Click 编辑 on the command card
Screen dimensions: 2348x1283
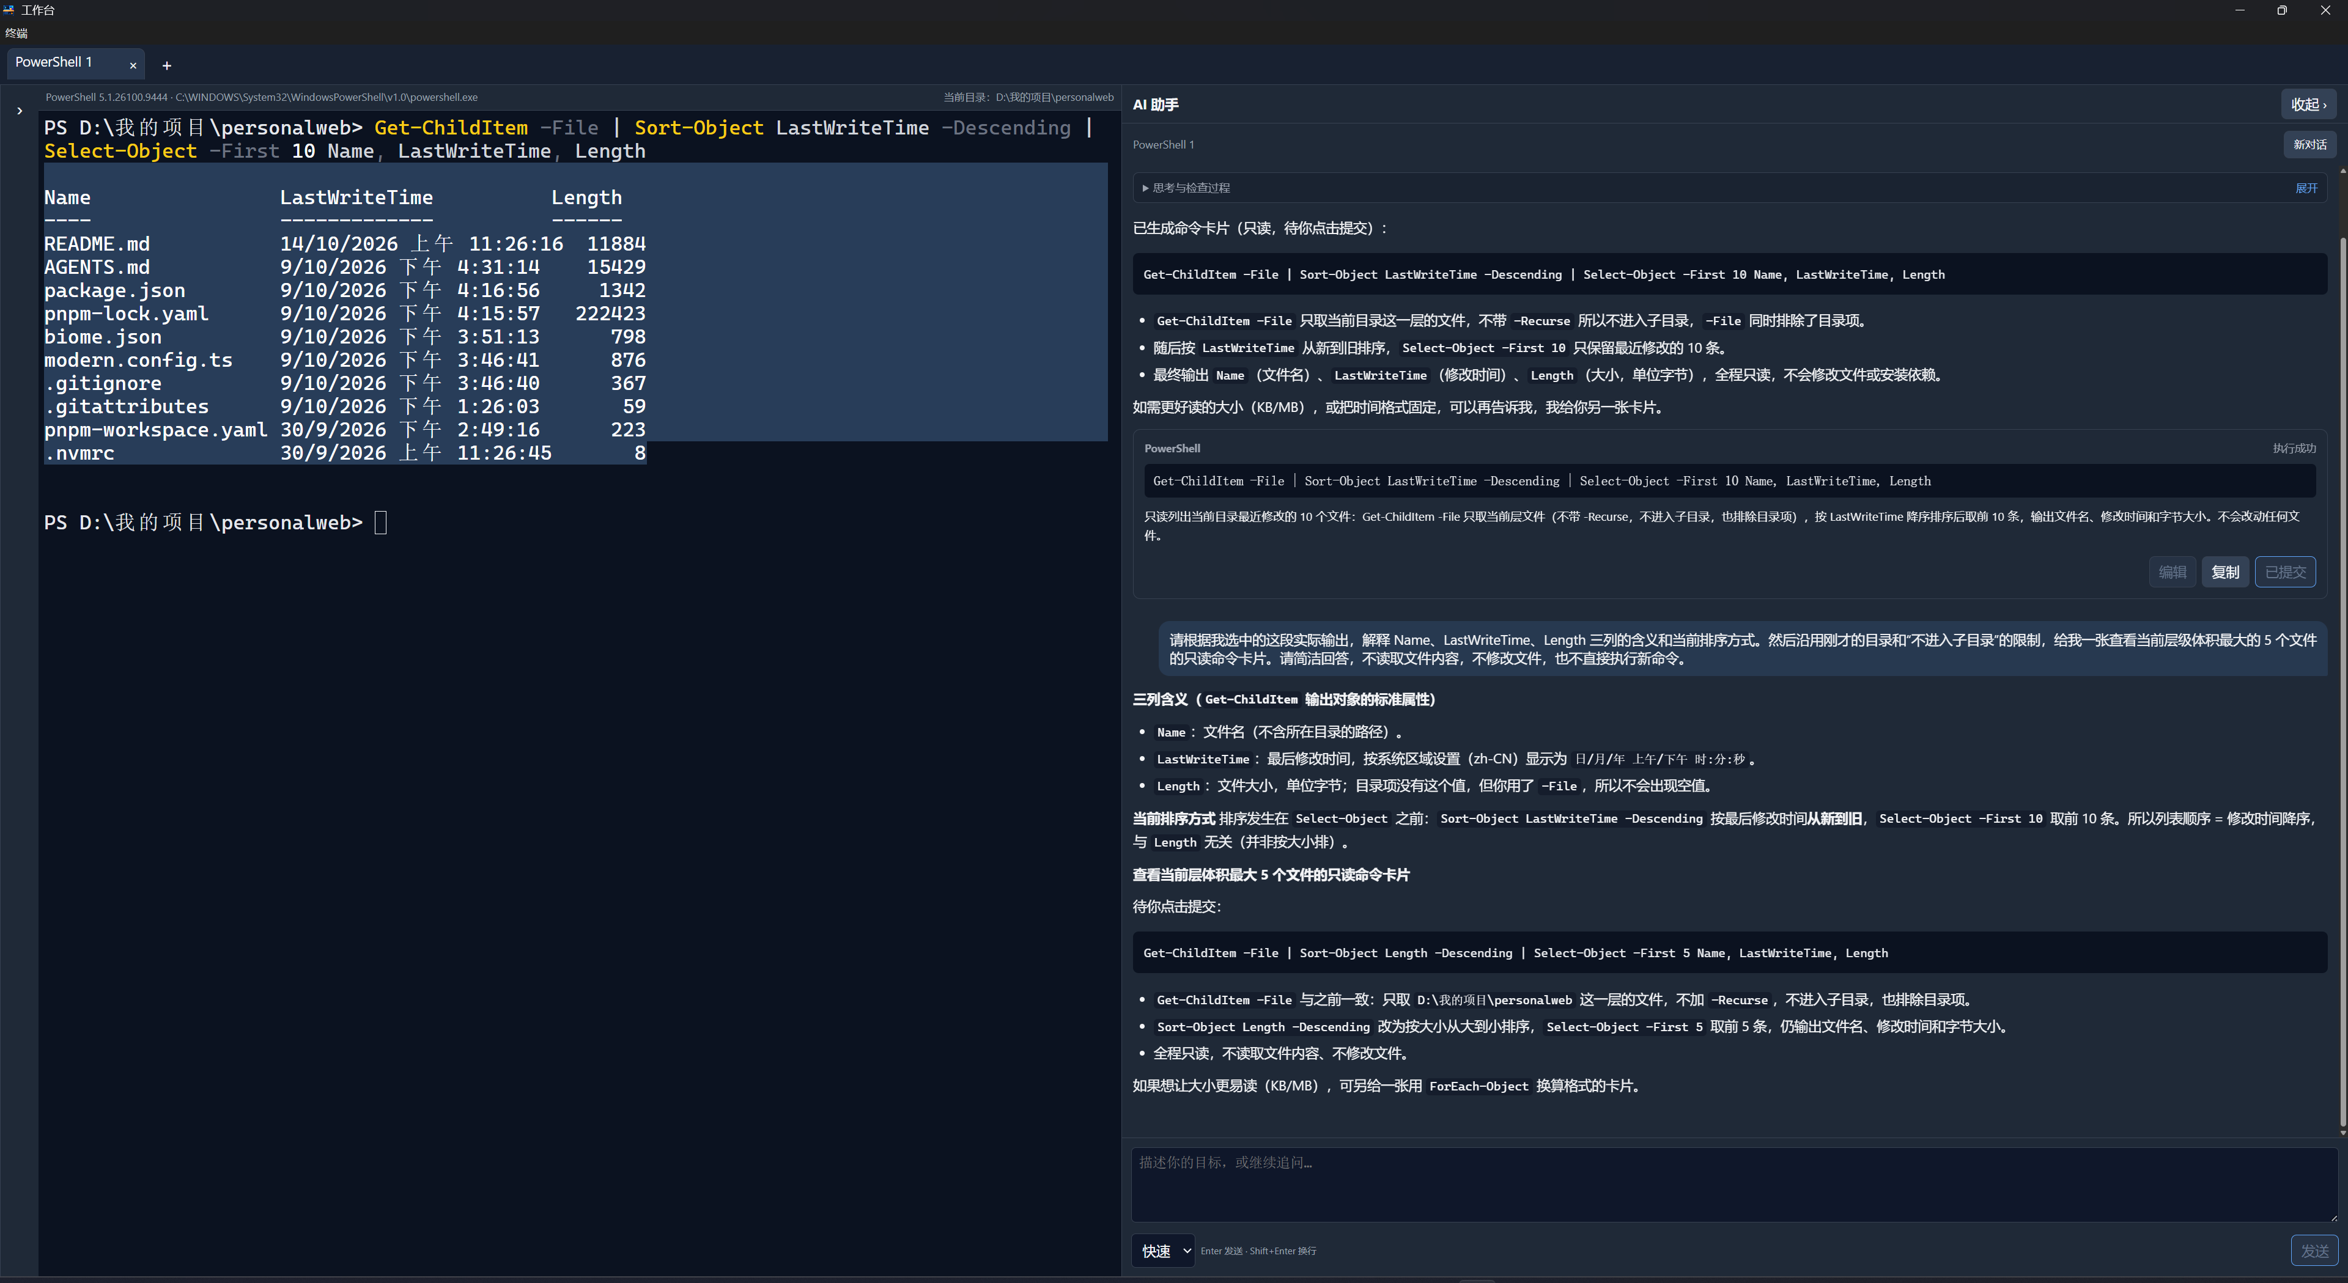[2172, 572]
